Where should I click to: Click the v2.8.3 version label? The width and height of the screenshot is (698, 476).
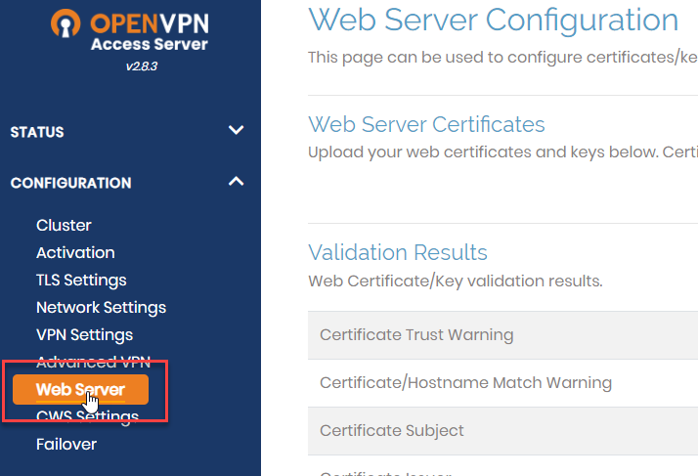point(142,66)
